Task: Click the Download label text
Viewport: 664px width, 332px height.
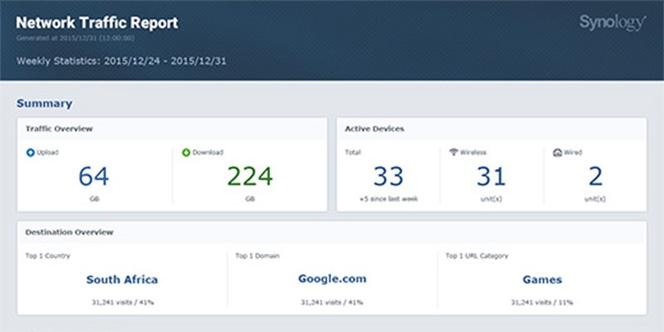Action: pyautogui.click(x=208, y=153)
